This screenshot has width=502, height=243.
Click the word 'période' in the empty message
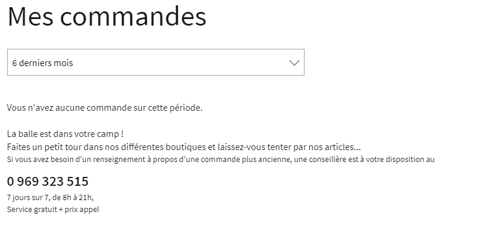(x=185, y=108)
